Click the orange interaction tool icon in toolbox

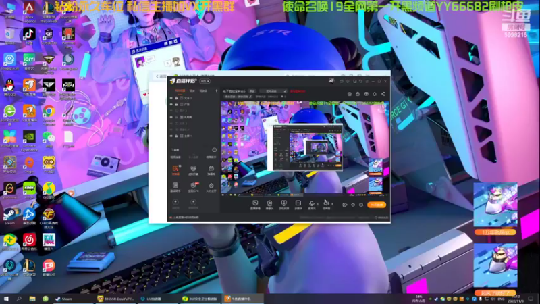click(x=175, y=168)
